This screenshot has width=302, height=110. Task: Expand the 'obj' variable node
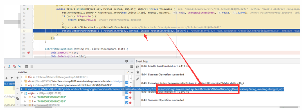22,85
